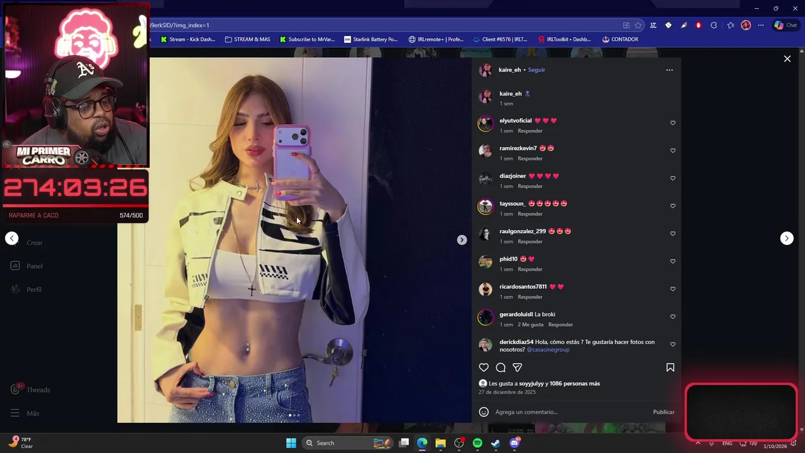805x453 pixels.
Task: Click the red shield extension icon
Action: [x=698, y=25]
